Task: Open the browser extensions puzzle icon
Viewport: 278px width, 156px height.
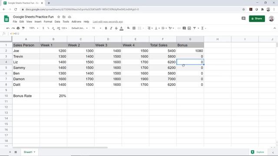Action: (x=262, y=10)
